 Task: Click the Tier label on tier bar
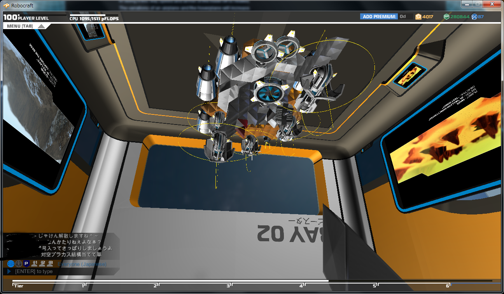point(19,286)
